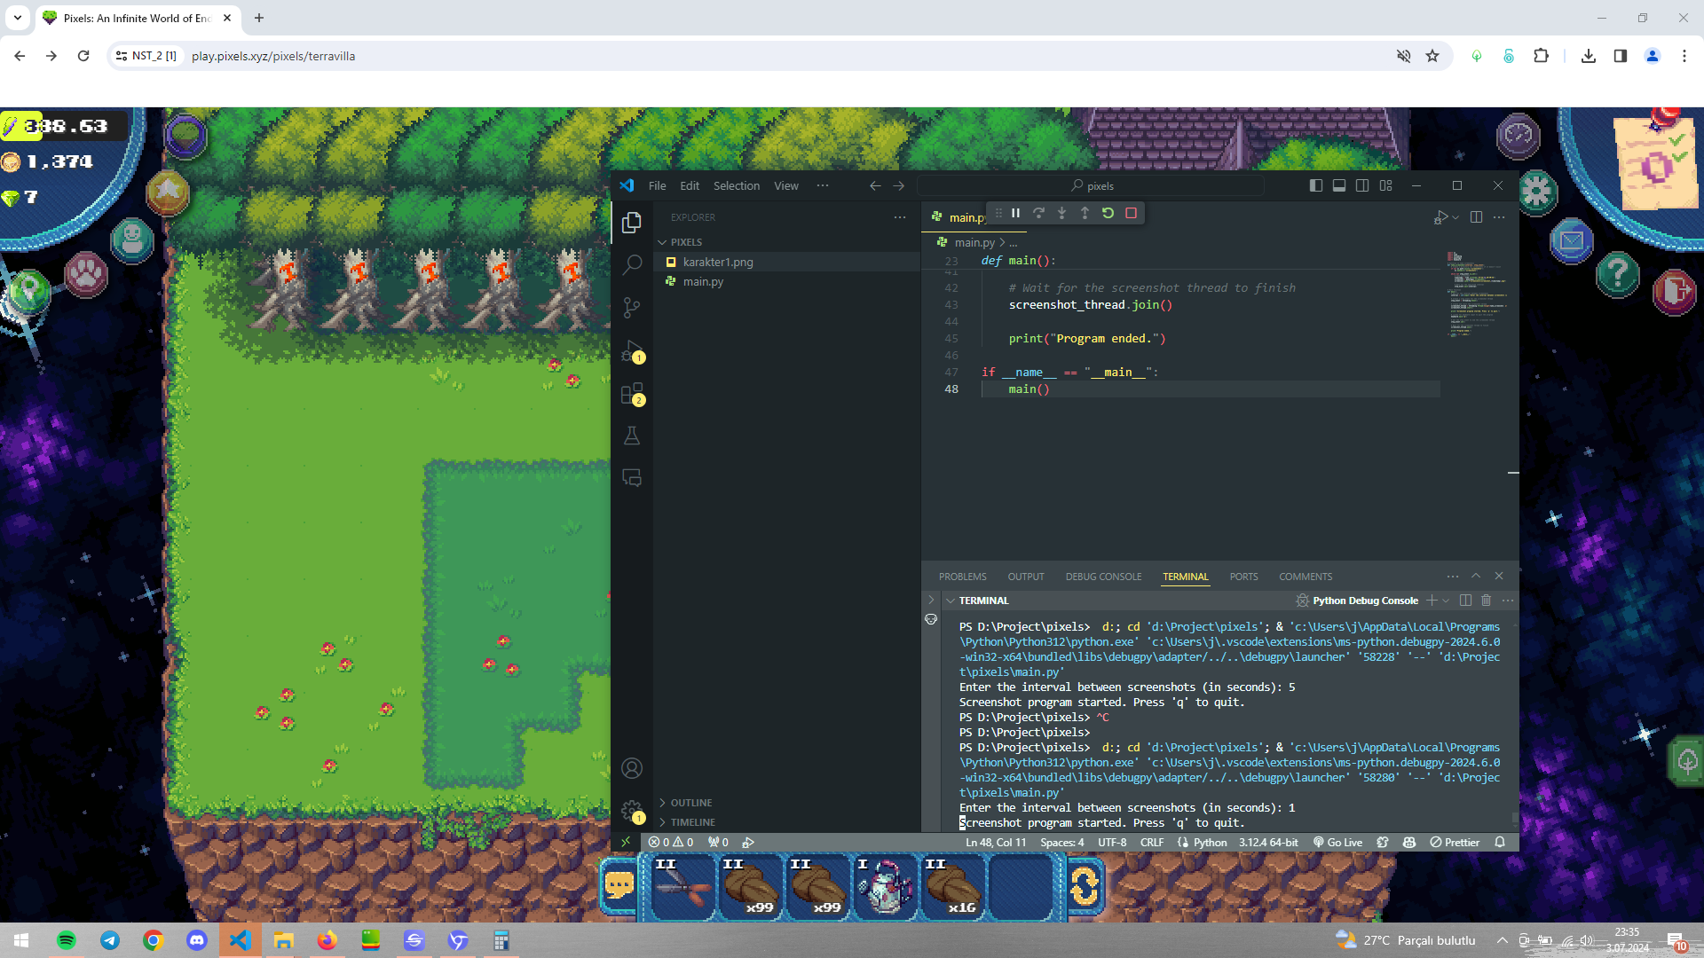Expand the OUTLINE section

690,802
